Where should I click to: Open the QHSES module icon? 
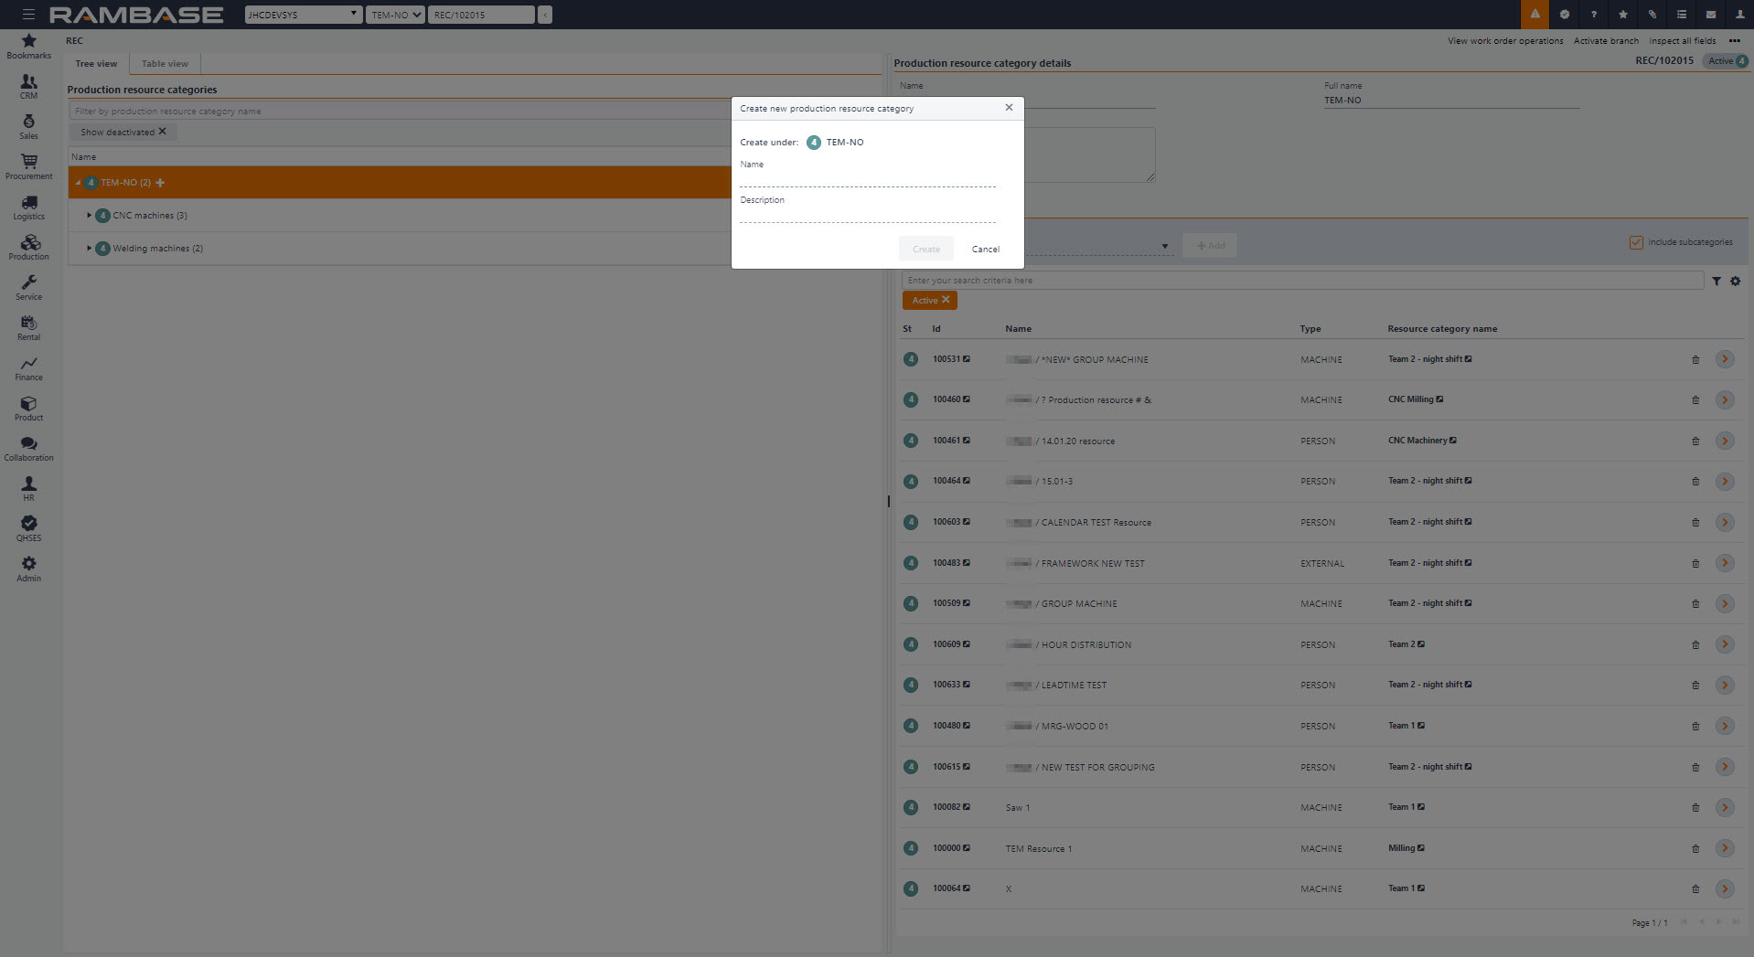(29, 527)
